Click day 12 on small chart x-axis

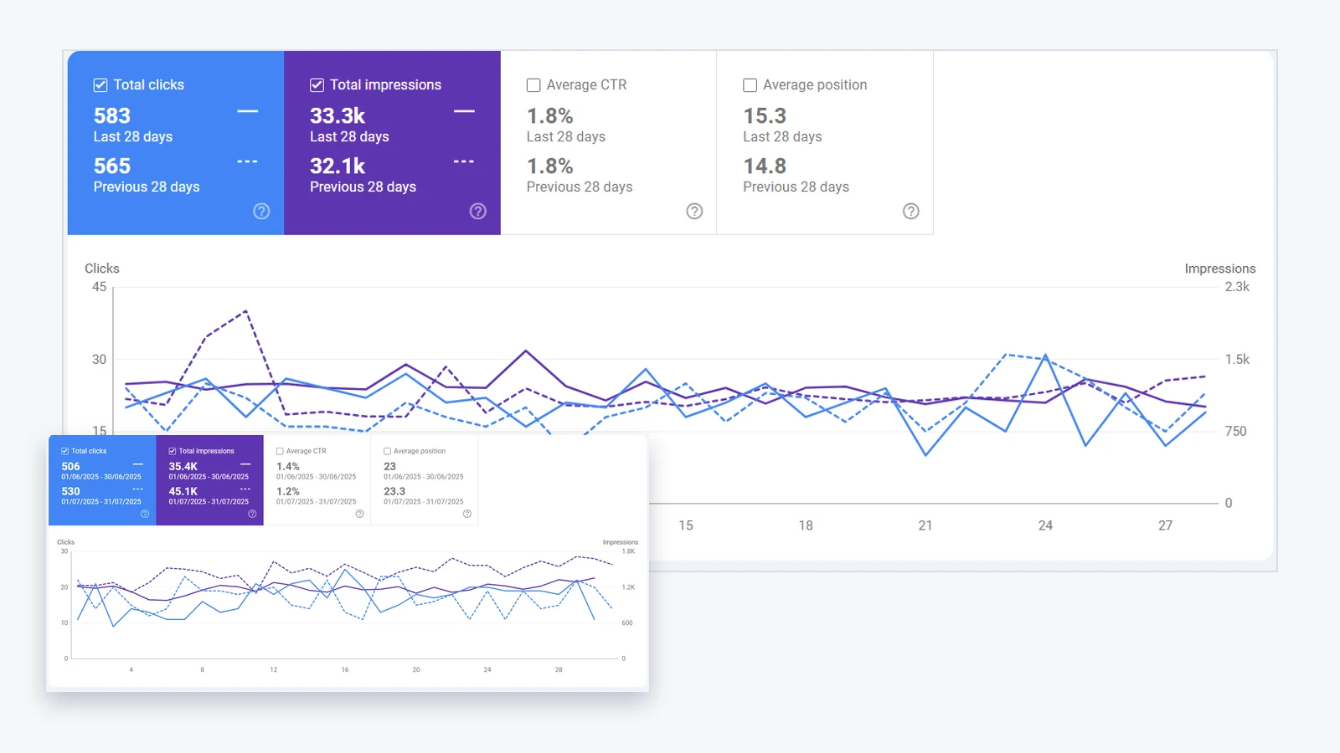pyautogui.click(x=274, y=669)
